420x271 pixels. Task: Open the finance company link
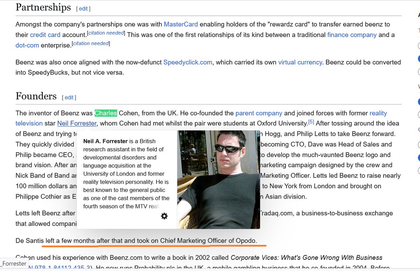click(x=352, y=35)
